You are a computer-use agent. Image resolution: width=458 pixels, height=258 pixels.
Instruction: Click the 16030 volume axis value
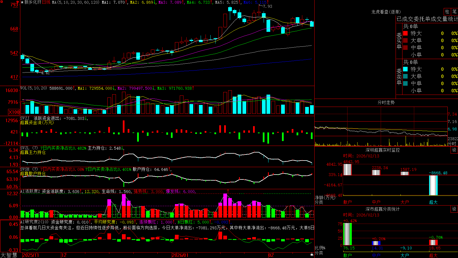coord(12,90)
